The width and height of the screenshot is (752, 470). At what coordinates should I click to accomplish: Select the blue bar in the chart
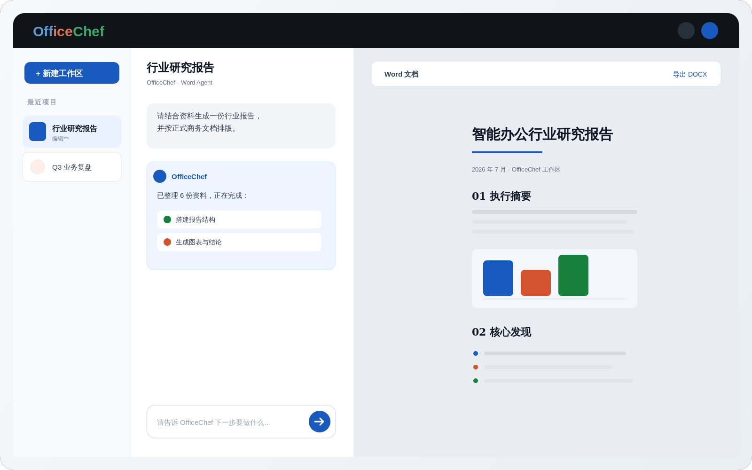click(498, 278)
